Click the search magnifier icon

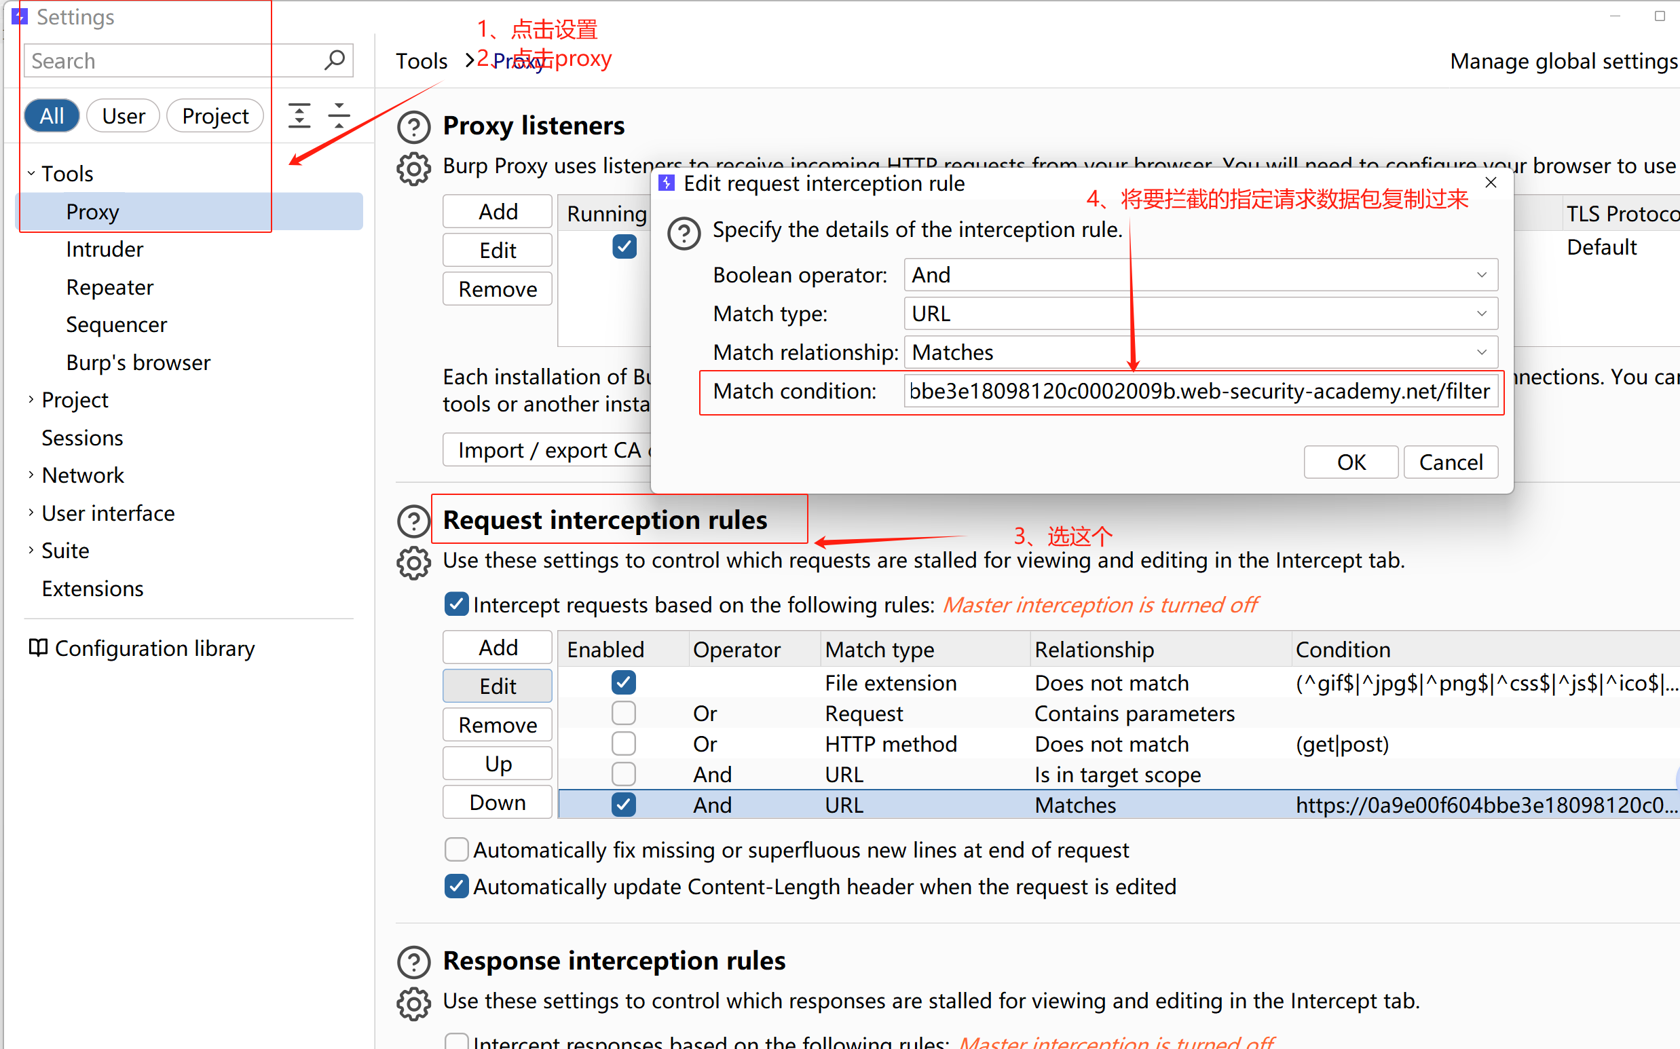pyautogui.click(x=335, y=60)
